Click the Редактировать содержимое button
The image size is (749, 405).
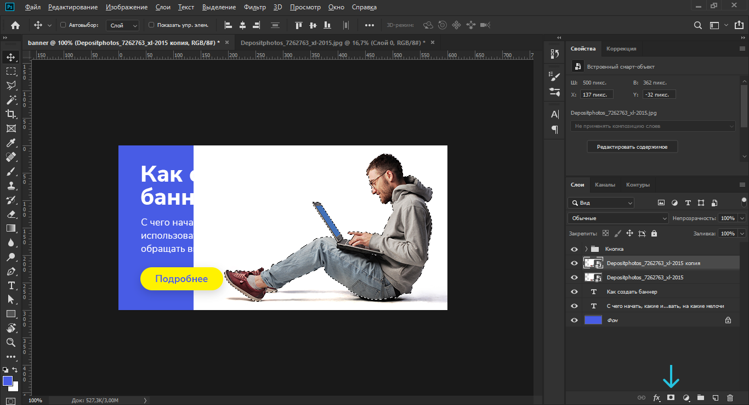tap(632, 147)
